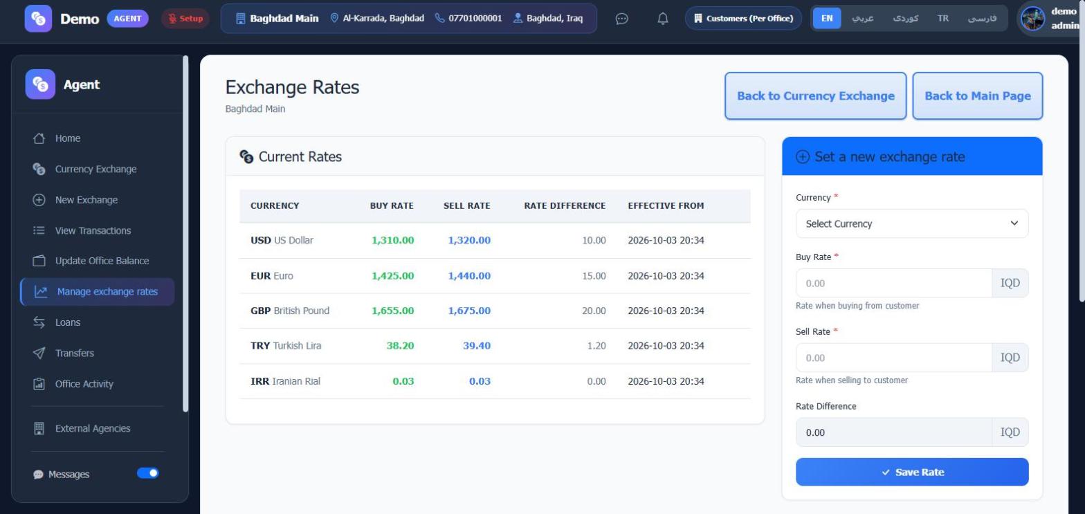Click the Agent panel logo icon
This screenshot has width=1085, height=514.
tap(40, 84)
